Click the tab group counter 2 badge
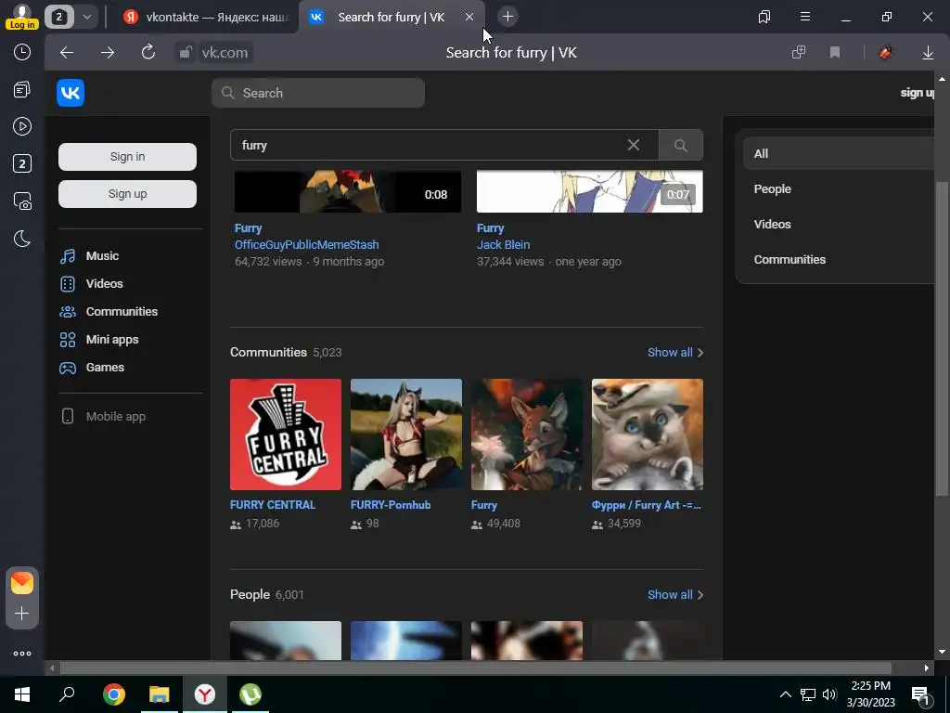This screenshot has width=950, height=713. tap(58, 17)
